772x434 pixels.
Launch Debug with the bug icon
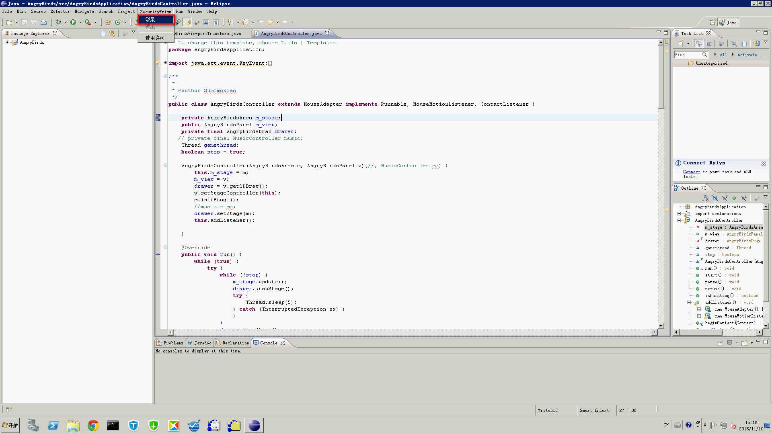click(58, 23)
